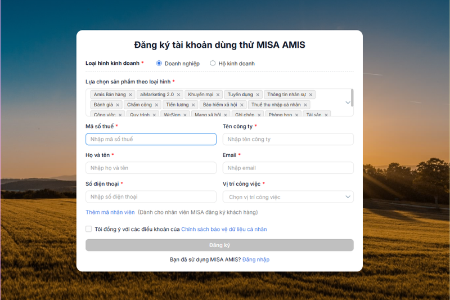This screenshot has height=300, width=450.
Task: Click the product list scrollbar
Action: [x=352, y=98]
